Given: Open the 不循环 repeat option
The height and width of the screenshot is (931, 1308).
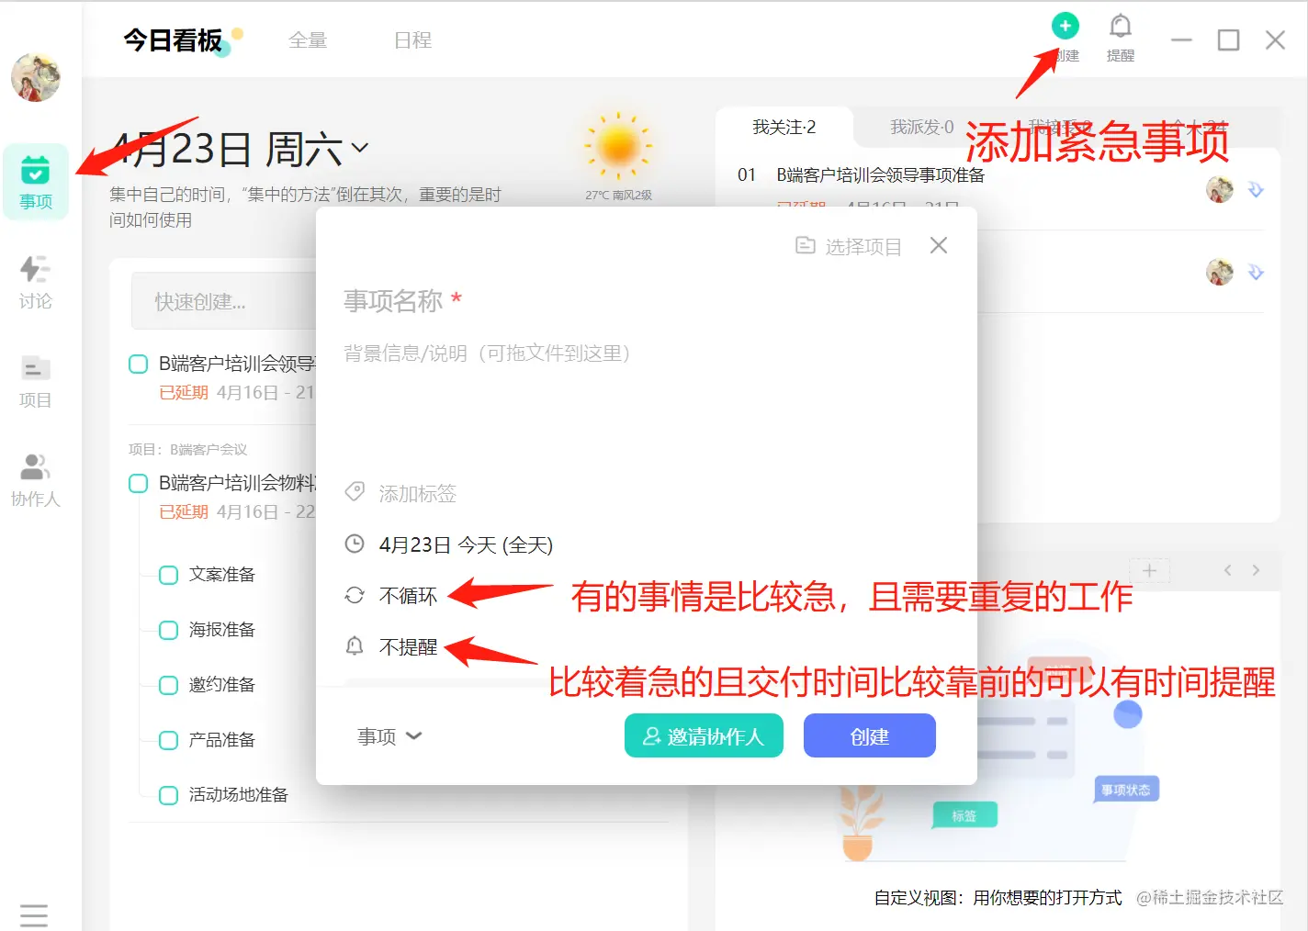Looking at the screenshot, I should pyautogui.click(x=408, y=596).
